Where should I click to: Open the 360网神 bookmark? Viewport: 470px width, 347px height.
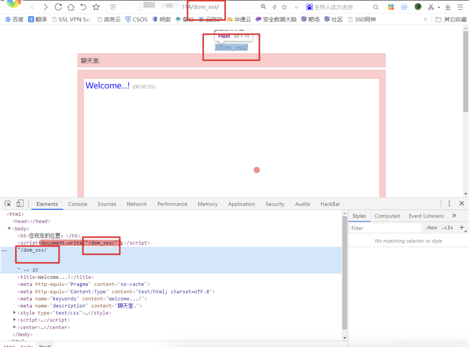362,19
